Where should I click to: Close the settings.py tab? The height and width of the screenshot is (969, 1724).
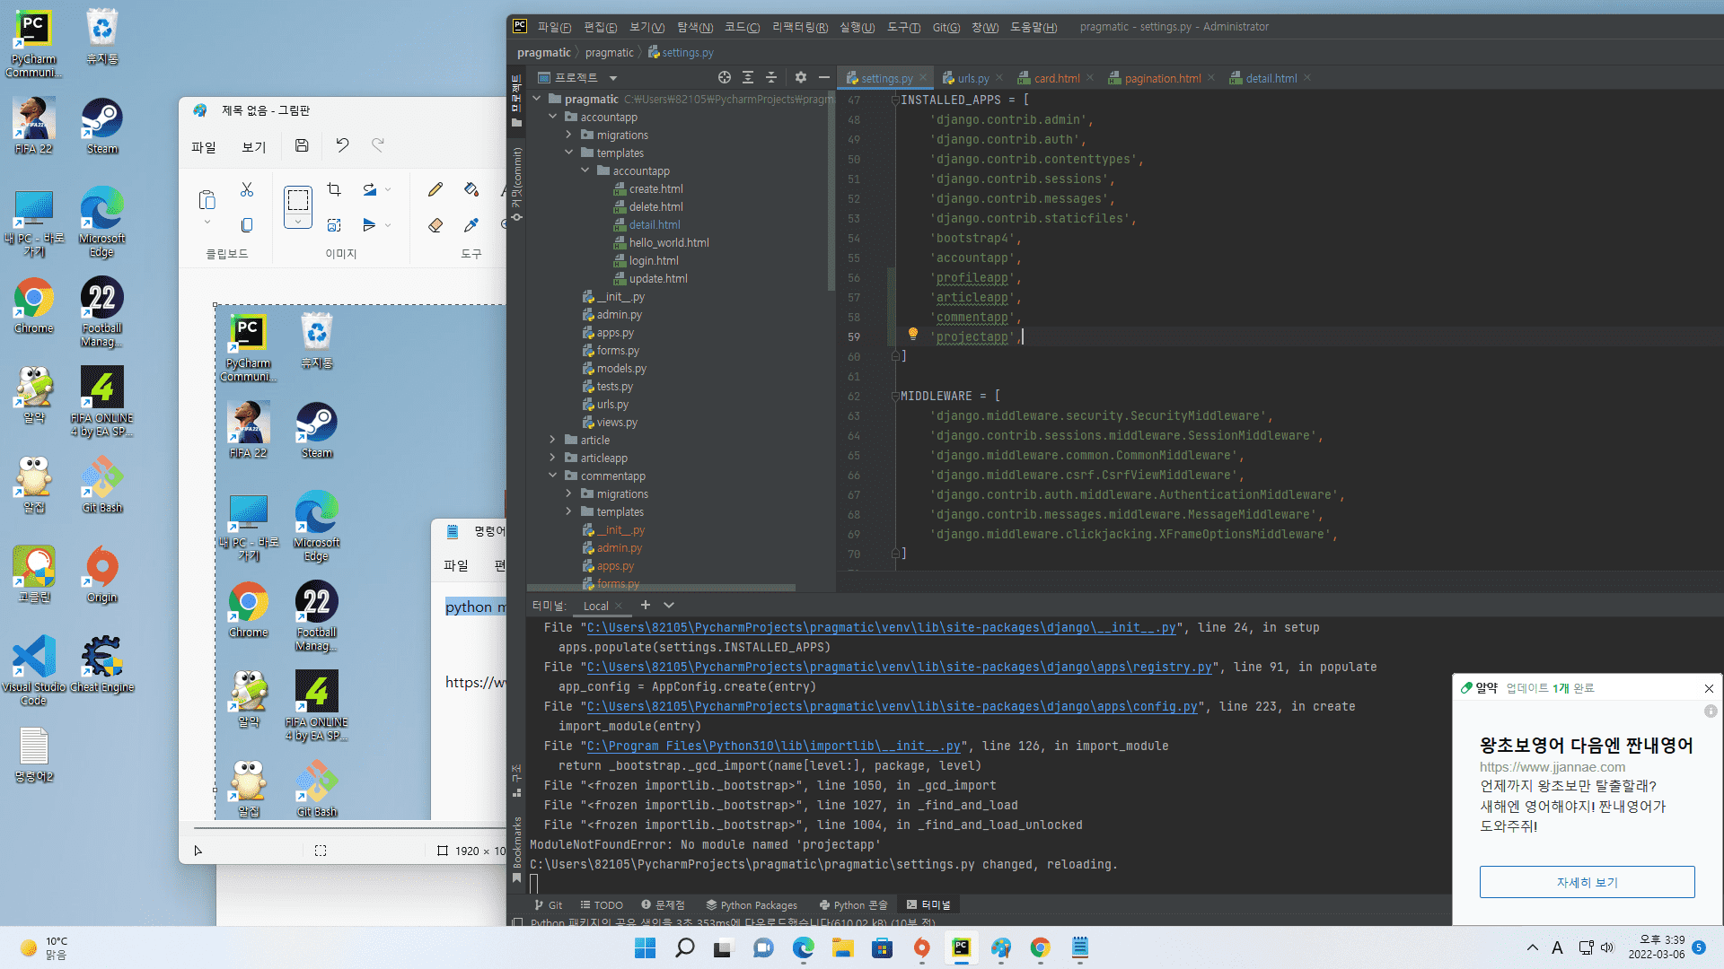(922, 78)
